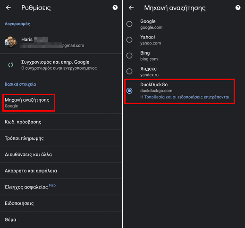Click the Νέο badge next to Έλεγχος ασφαλείας

pyautogui.click(x=52, y=186)
